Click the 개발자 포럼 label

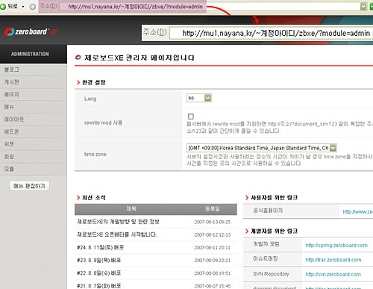click(x=266, y=244)
